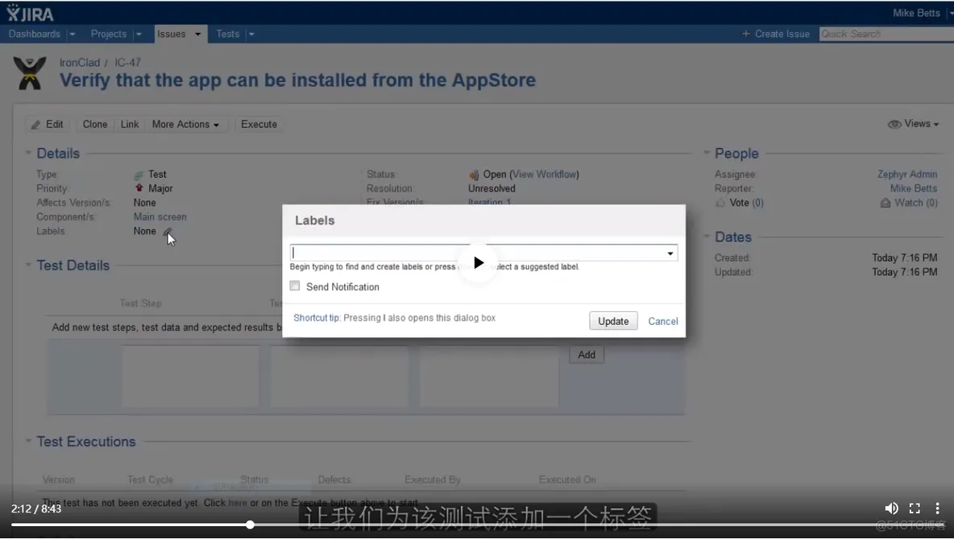Click the 2:12 / 8:43 video time display
This screenshot has height=539, width=954.
[36, 508]
